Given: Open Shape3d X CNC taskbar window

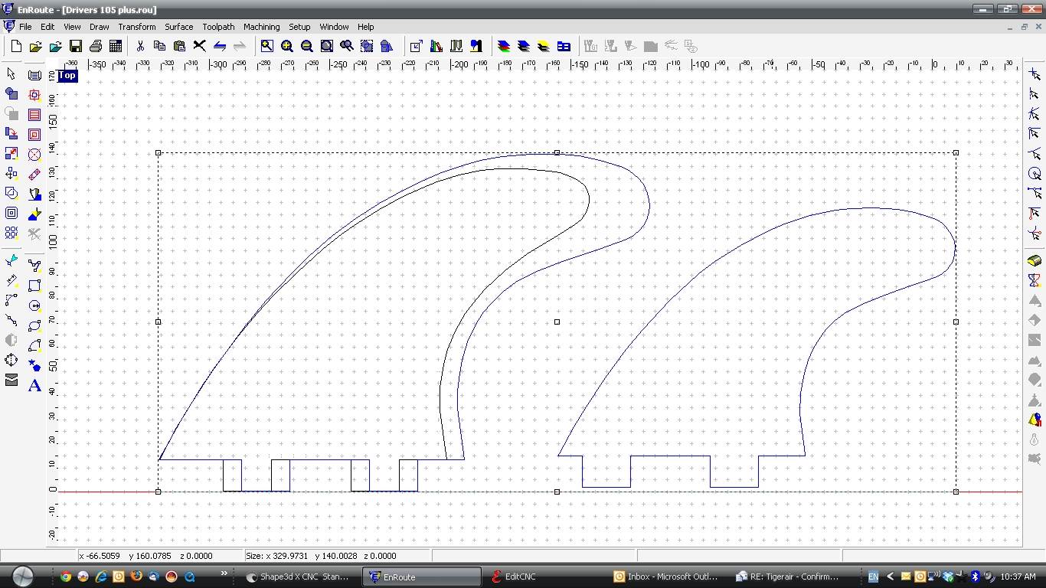Looking at the screenshot, I should [298, 577].
